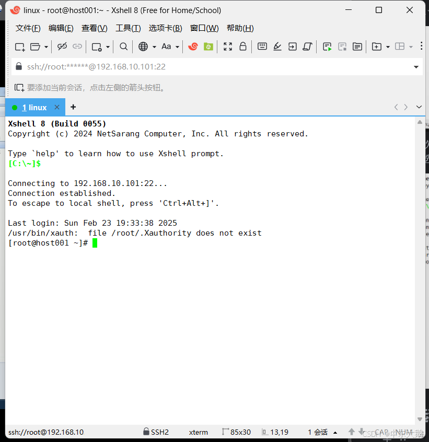The width and height of the screenshot is (429, 442).
Task: Click the greyed stop logging icon
Action: (342, 46)
